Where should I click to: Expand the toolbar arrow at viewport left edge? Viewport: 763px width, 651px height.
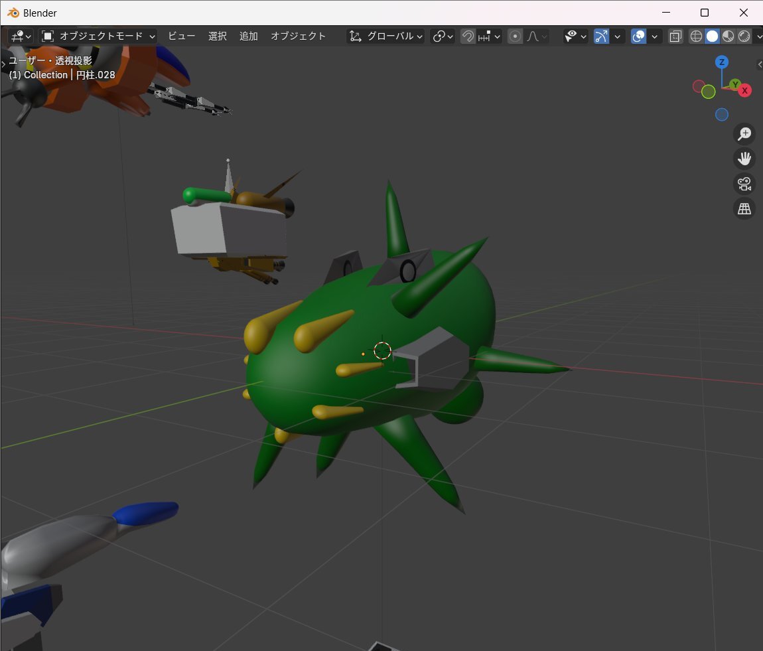click(x=3, y=64)
